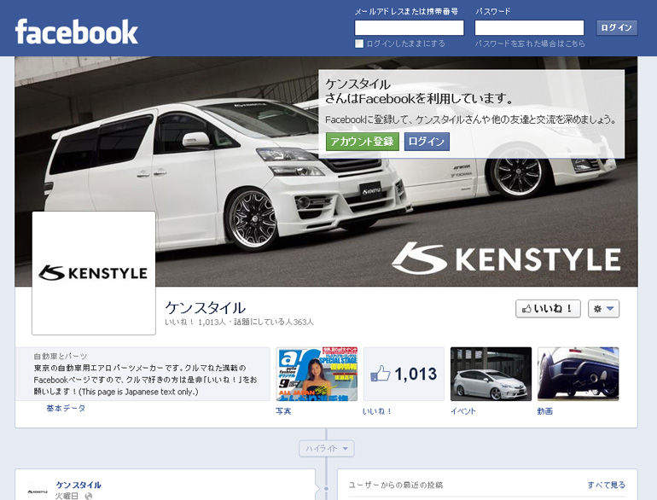Viewport: 657px width, 500px height.
Task: Click the 火曜日 post timestamp
Action: pyautogui.click(x=67, y=496)
